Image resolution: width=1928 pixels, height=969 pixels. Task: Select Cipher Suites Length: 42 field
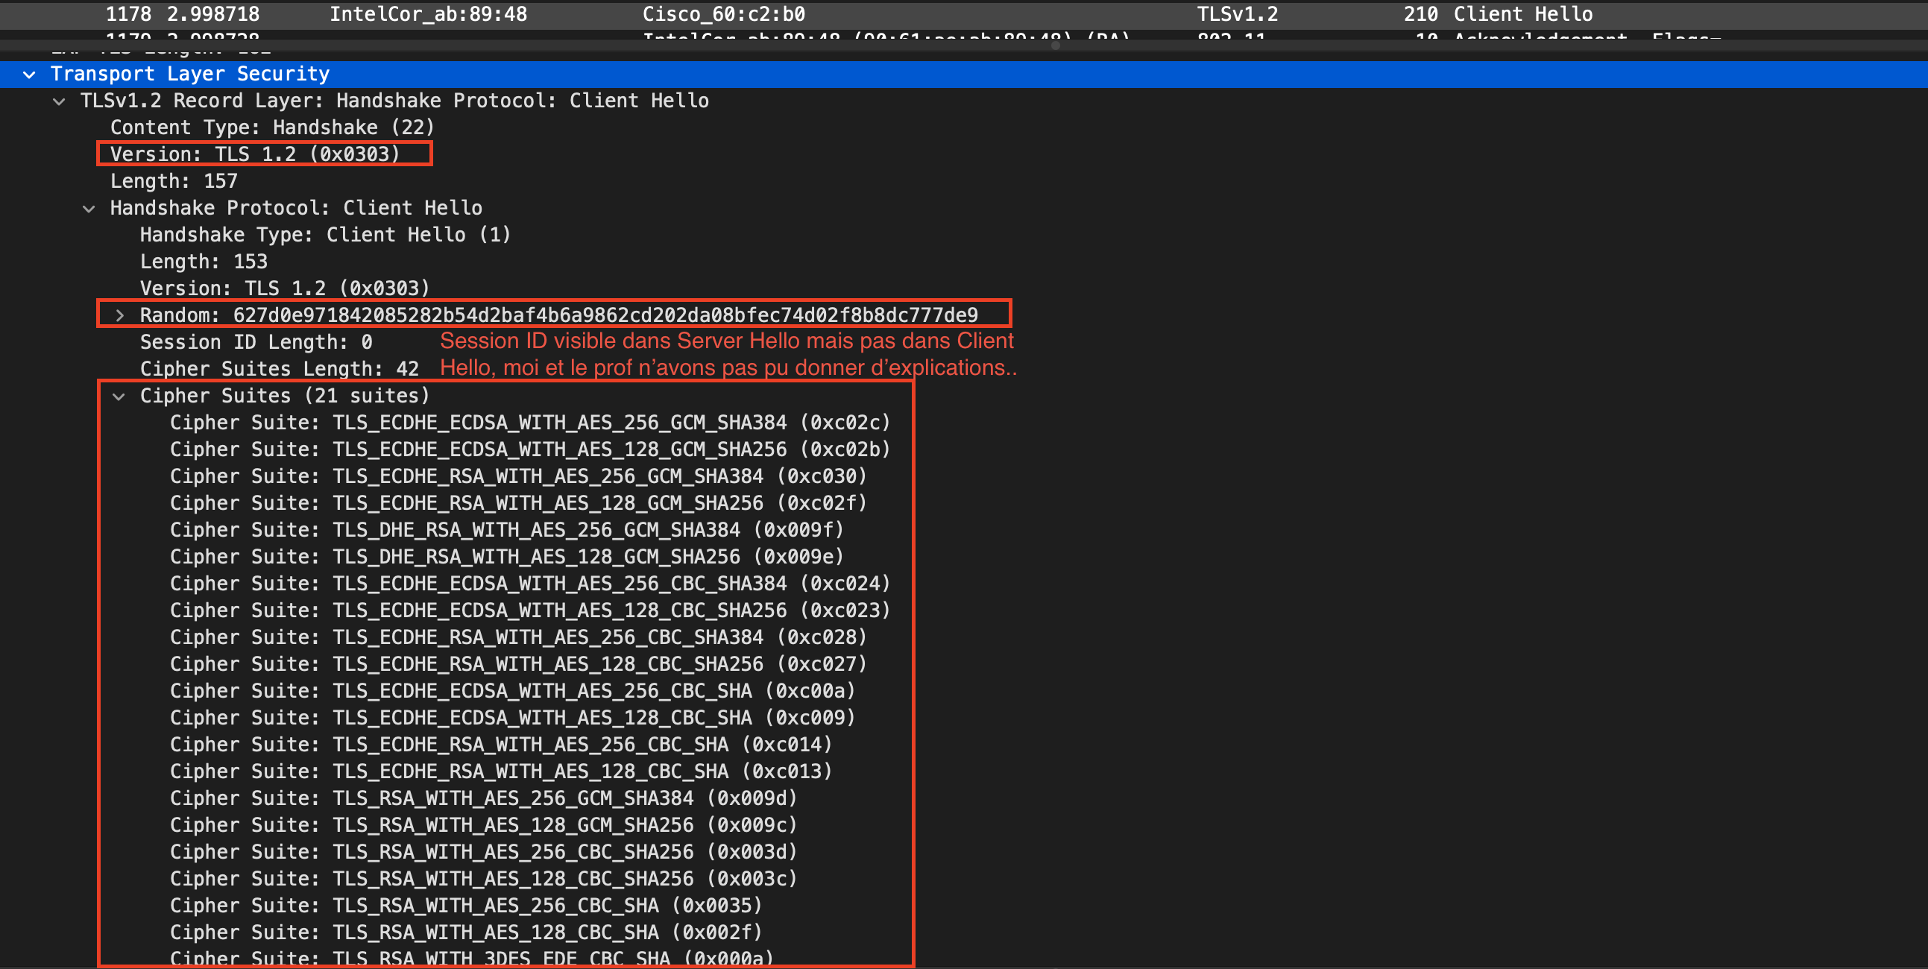(279, 369)
